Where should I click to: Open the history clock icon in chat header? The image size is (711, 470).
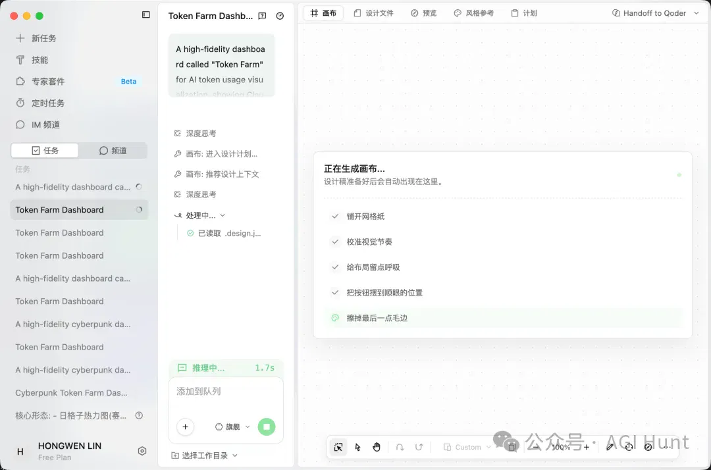click(x=280, y=16)
